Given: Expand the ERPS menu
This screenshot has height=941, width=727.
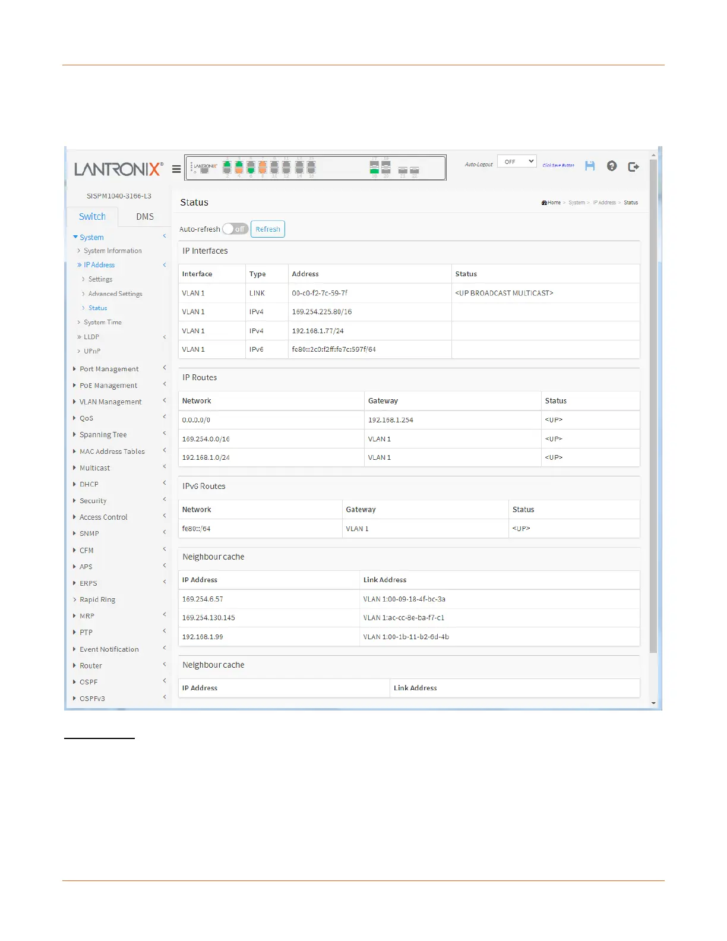Looking at the screenshot, I should (88, 583).
